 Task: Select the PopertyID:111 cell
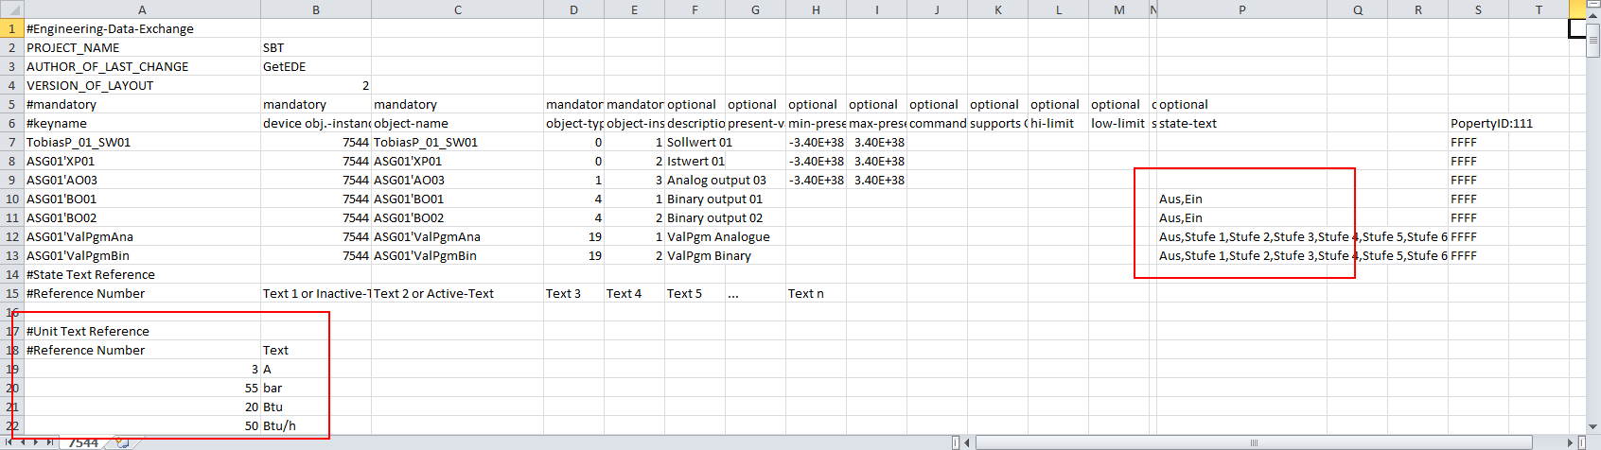(x=1490, y=123)
